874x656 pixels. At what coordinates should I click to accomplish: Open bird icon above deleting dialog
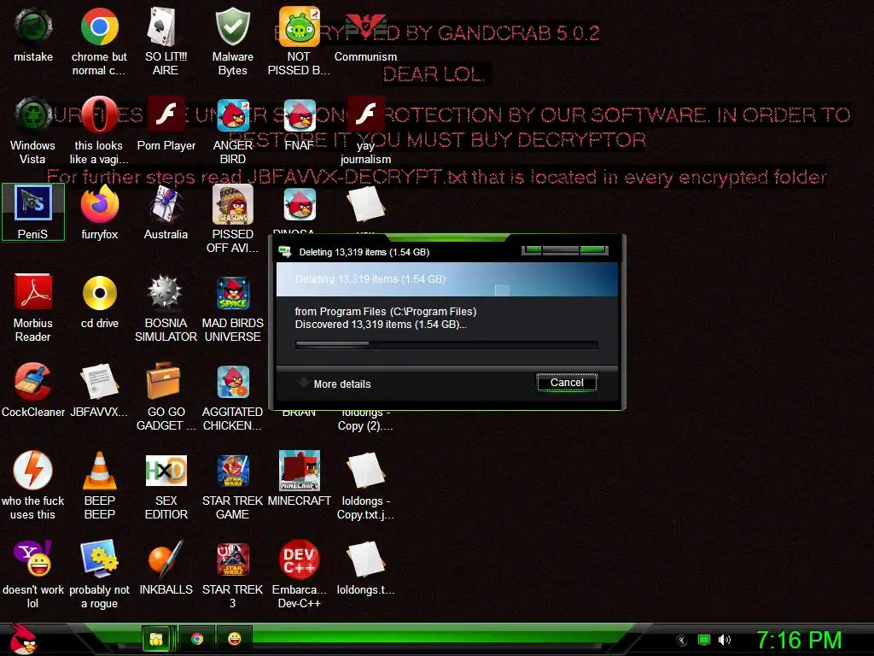pyautogui.click(x=300, y=204)
